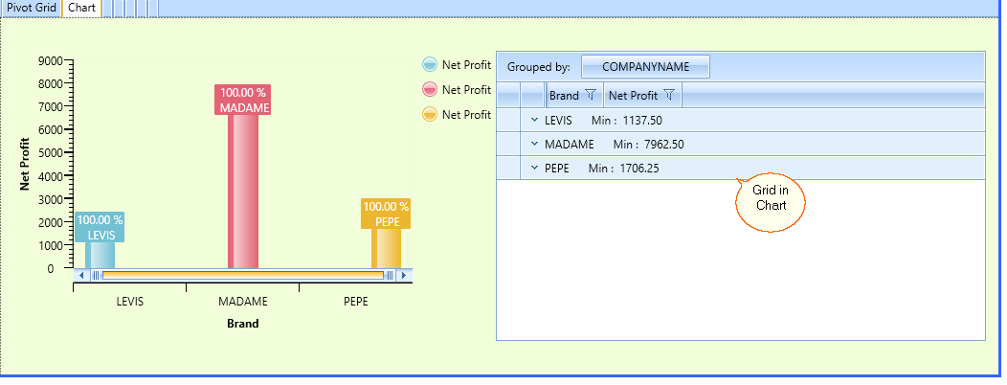
Task: Click the 'Brand' axis title
Action: tap(243, 324)
